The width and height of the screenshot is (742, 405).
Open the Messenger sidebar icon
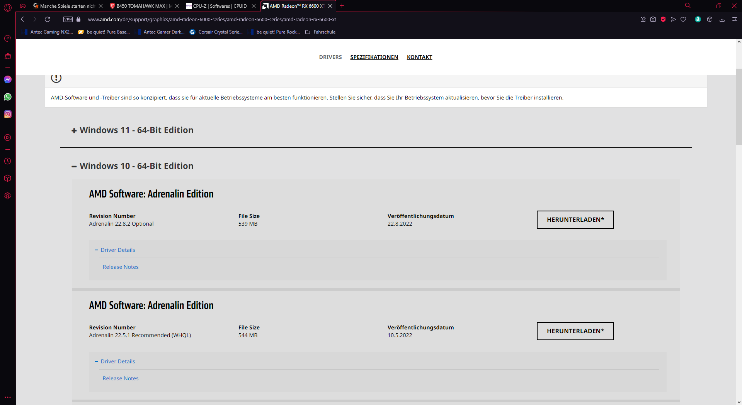click(x=8, y=79)
